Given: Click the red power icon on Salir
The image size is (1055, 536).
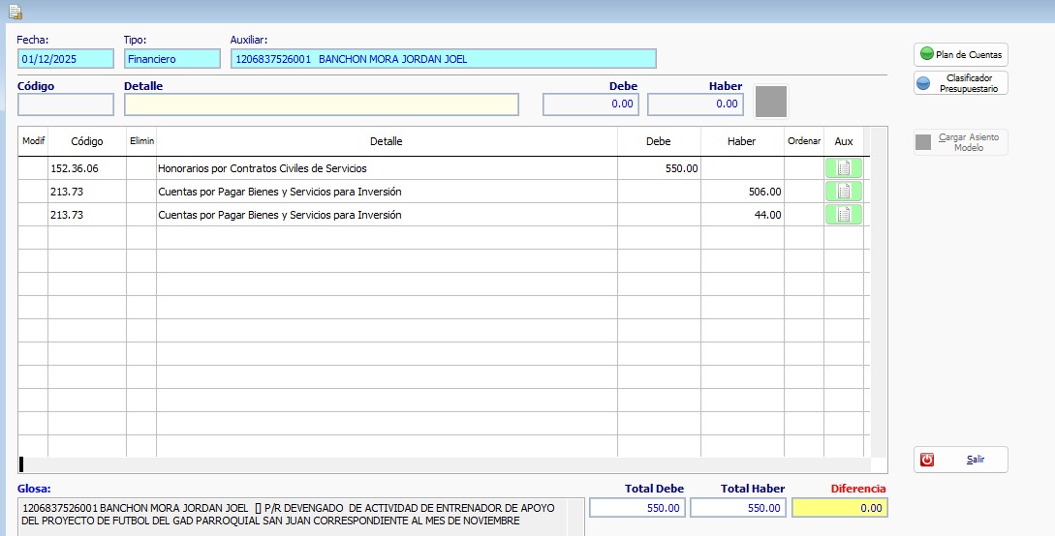Looking at the screenshot, I should [927, 460].
